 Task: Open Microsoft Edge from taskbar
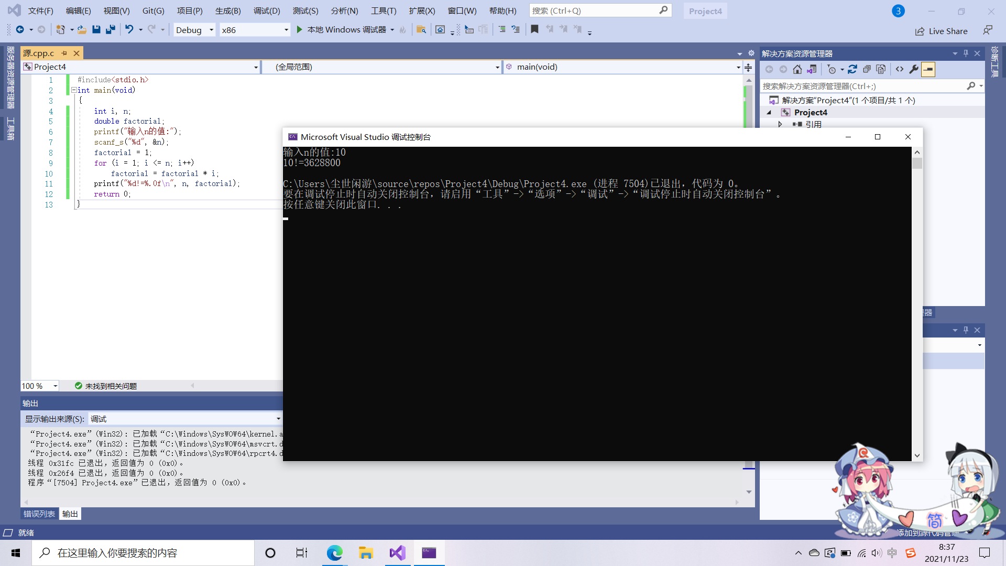point(334,553)
